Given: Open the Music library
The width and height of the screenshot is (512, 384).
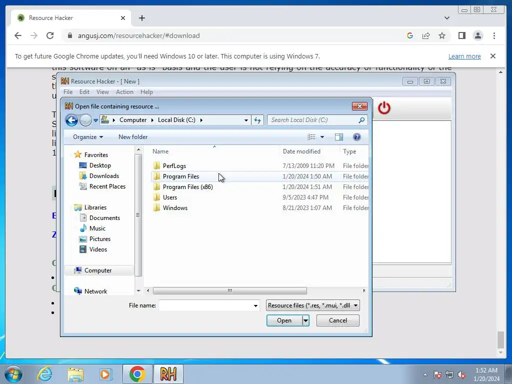Looking at the screenshot, I should [x=97, y=228].
